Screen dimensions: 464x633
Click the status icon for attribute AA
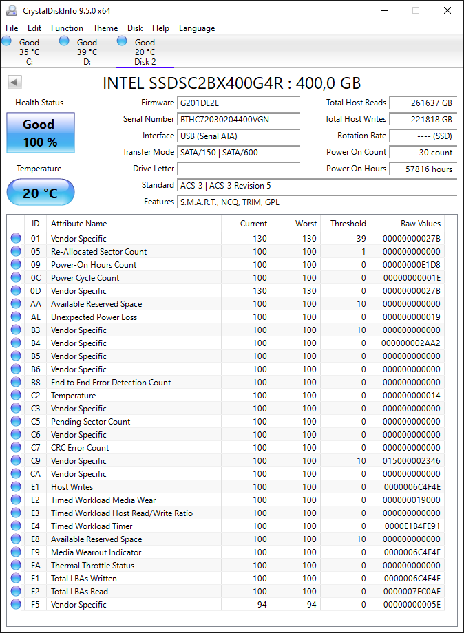pyautogui.click(x=16, y=303)
